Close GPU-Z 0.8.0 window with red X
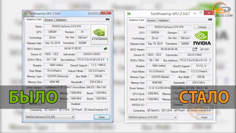 [106, 13]
